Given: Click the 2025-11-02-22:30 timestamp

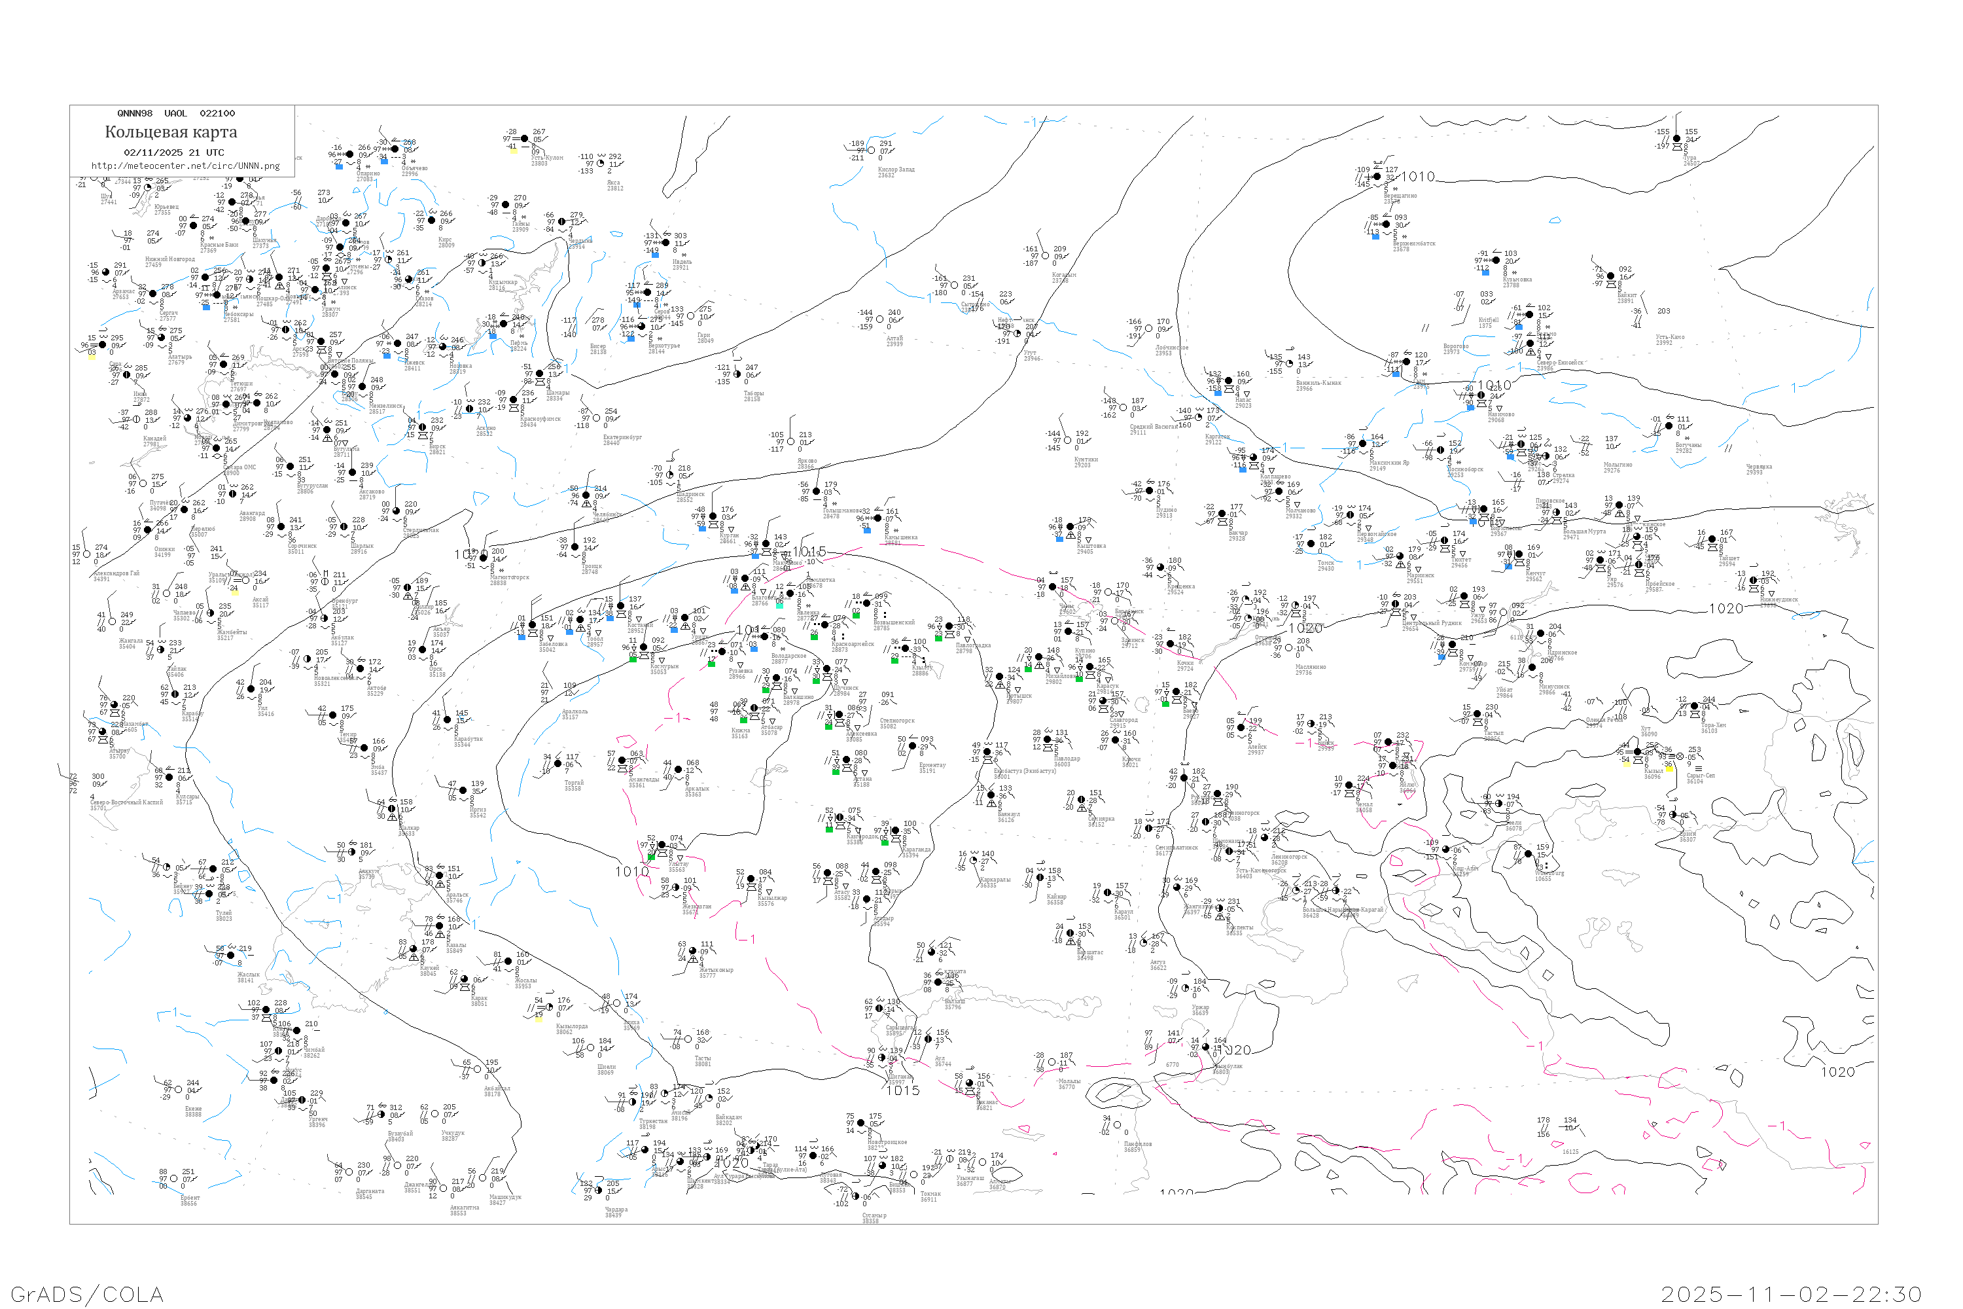Looking at the screenshot, I should [1791, 1294].
